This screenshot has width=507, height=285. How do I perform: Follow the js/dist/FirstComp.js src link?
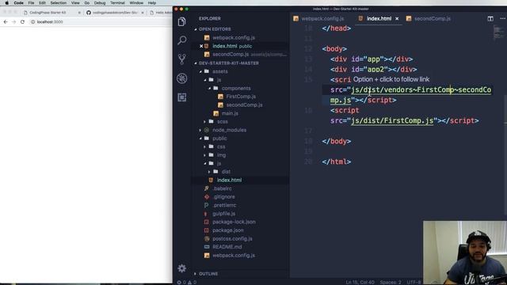pyautogui.click(x=392, y=120)
